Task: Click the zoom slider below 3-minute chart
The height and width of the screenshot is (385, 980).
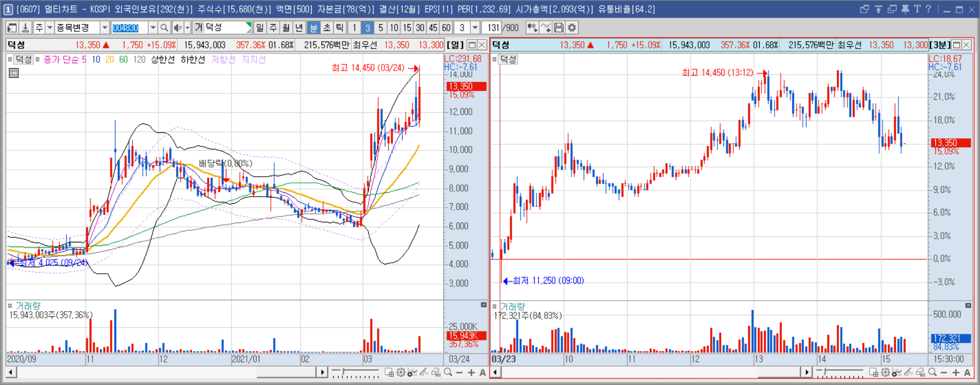Action: (x=840, y=373)
